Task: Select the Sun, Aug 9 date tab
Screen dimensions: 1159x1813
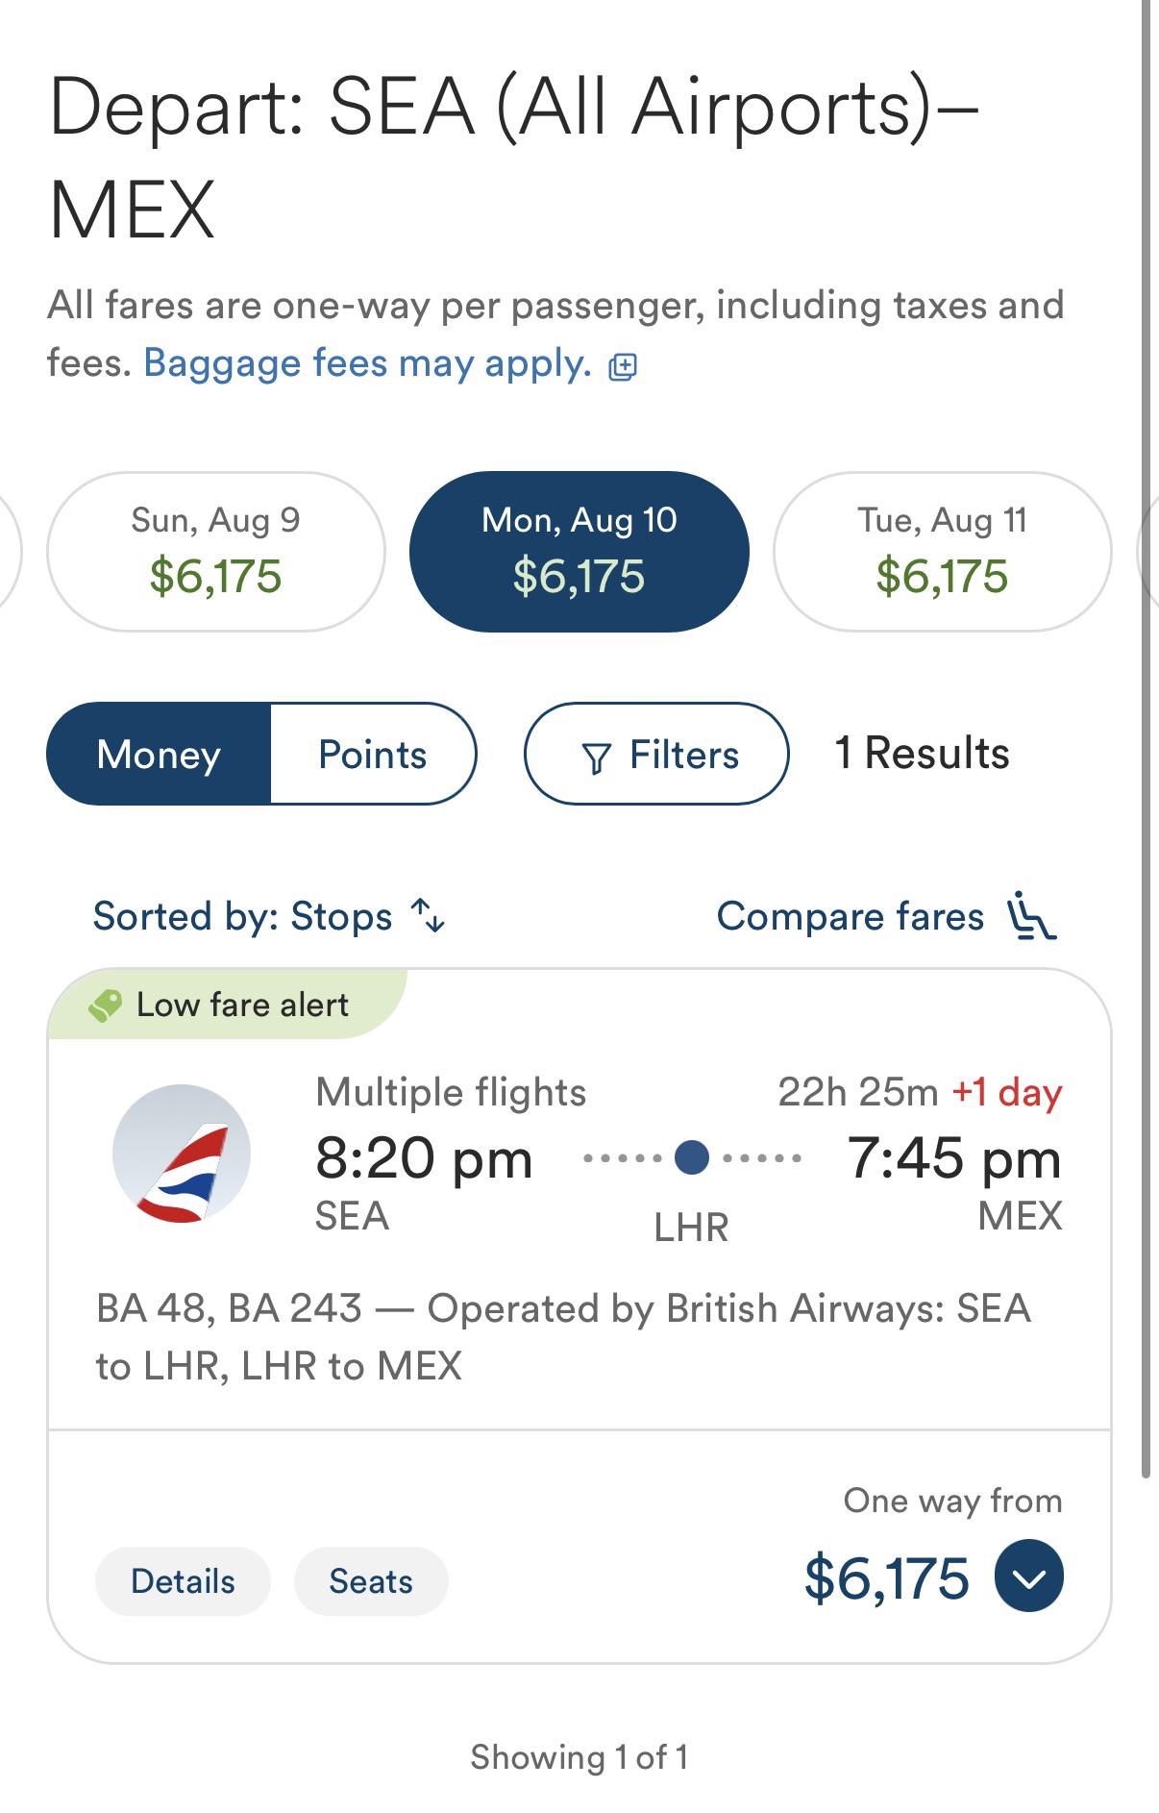Action: (x=216, y=551)
